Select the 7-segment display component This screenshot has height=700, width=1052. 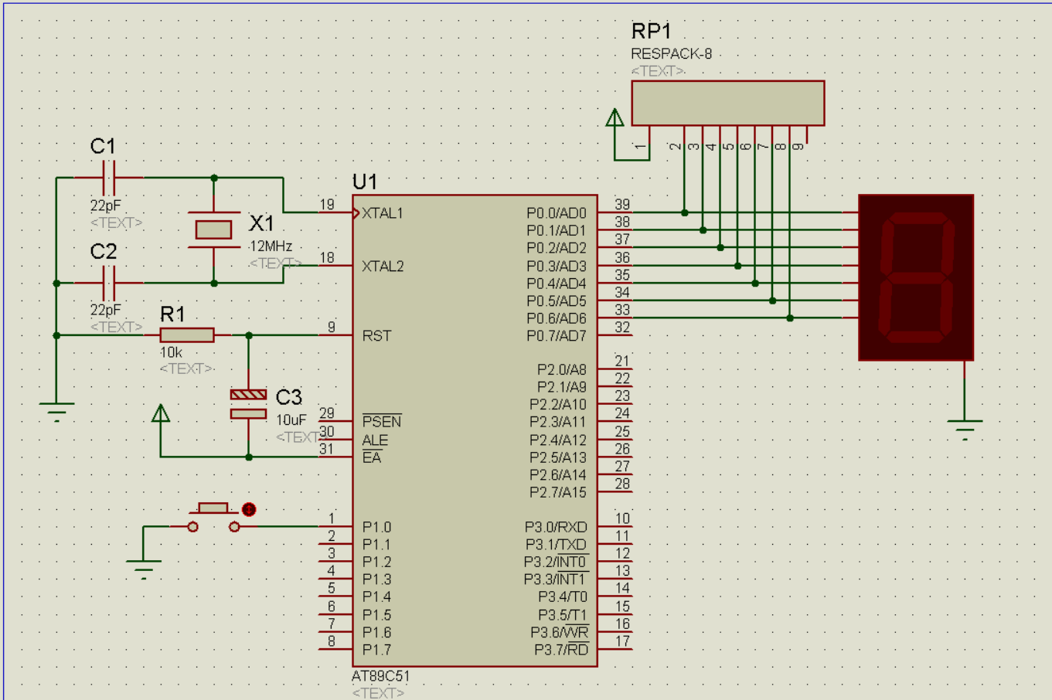click(916, 277)
